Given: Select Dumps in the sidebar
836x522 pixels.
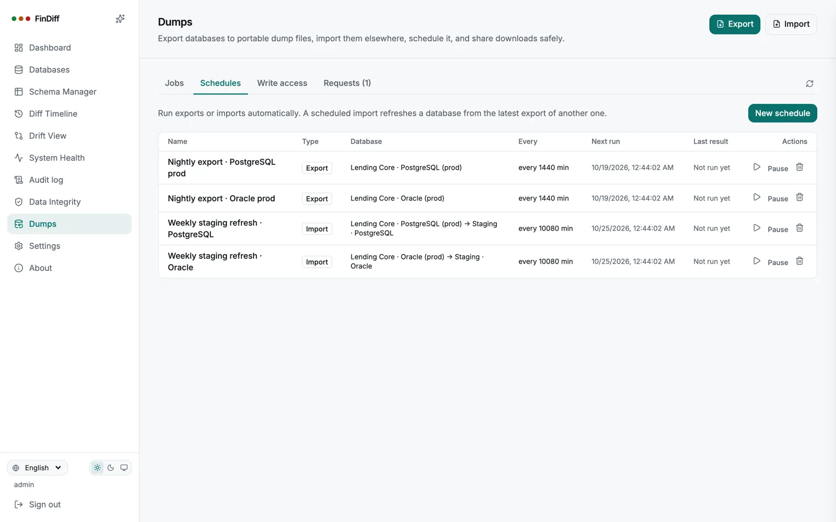Looking at the screenshot, I should (69, 224).
